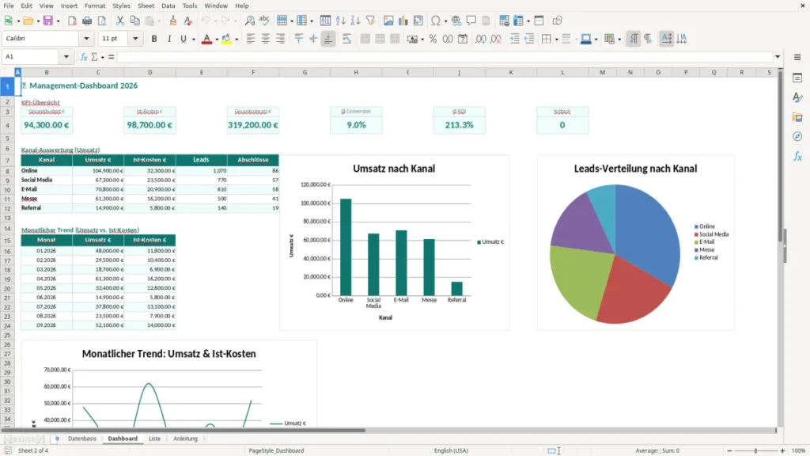Click the Insert Special Character omega icon
Image resolution: width=810 pixels, height=456 pixels.
point(436,21)
